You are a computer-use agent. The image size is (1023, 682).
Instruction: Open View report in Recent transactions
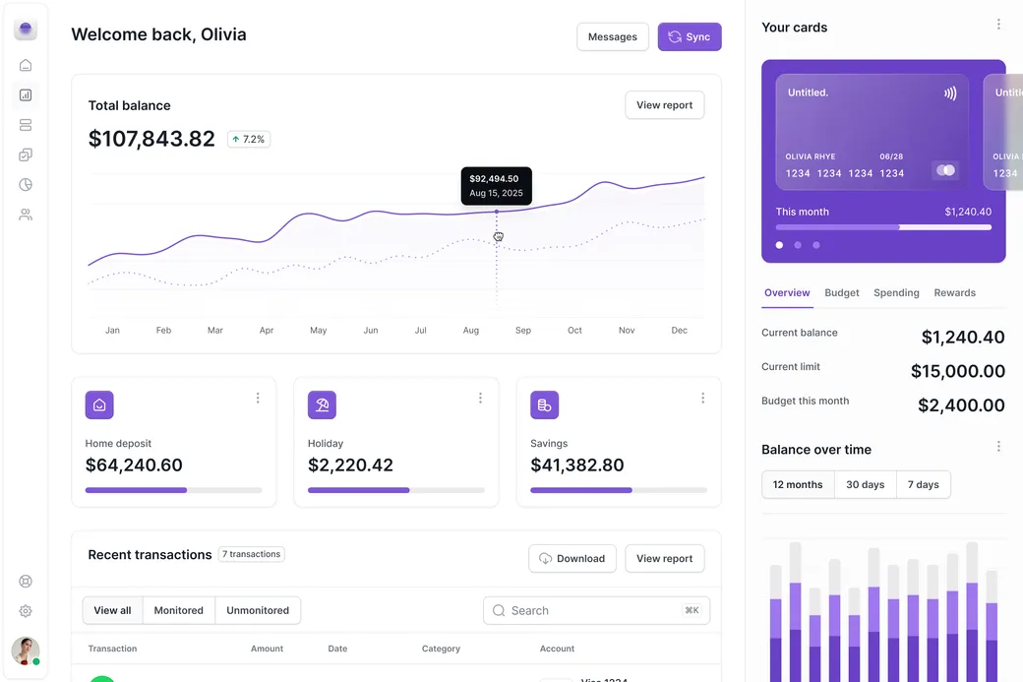coord(664,559)
